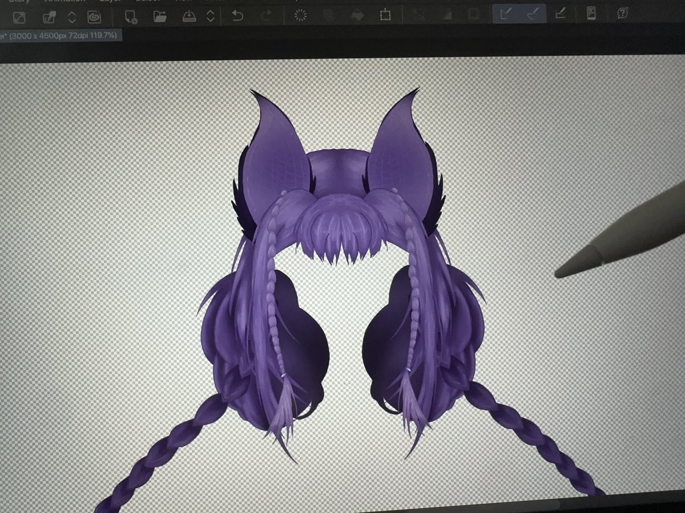Toggle Snap to Grid
This screenshot has width=685, height=513.
[x=561, y=14]
